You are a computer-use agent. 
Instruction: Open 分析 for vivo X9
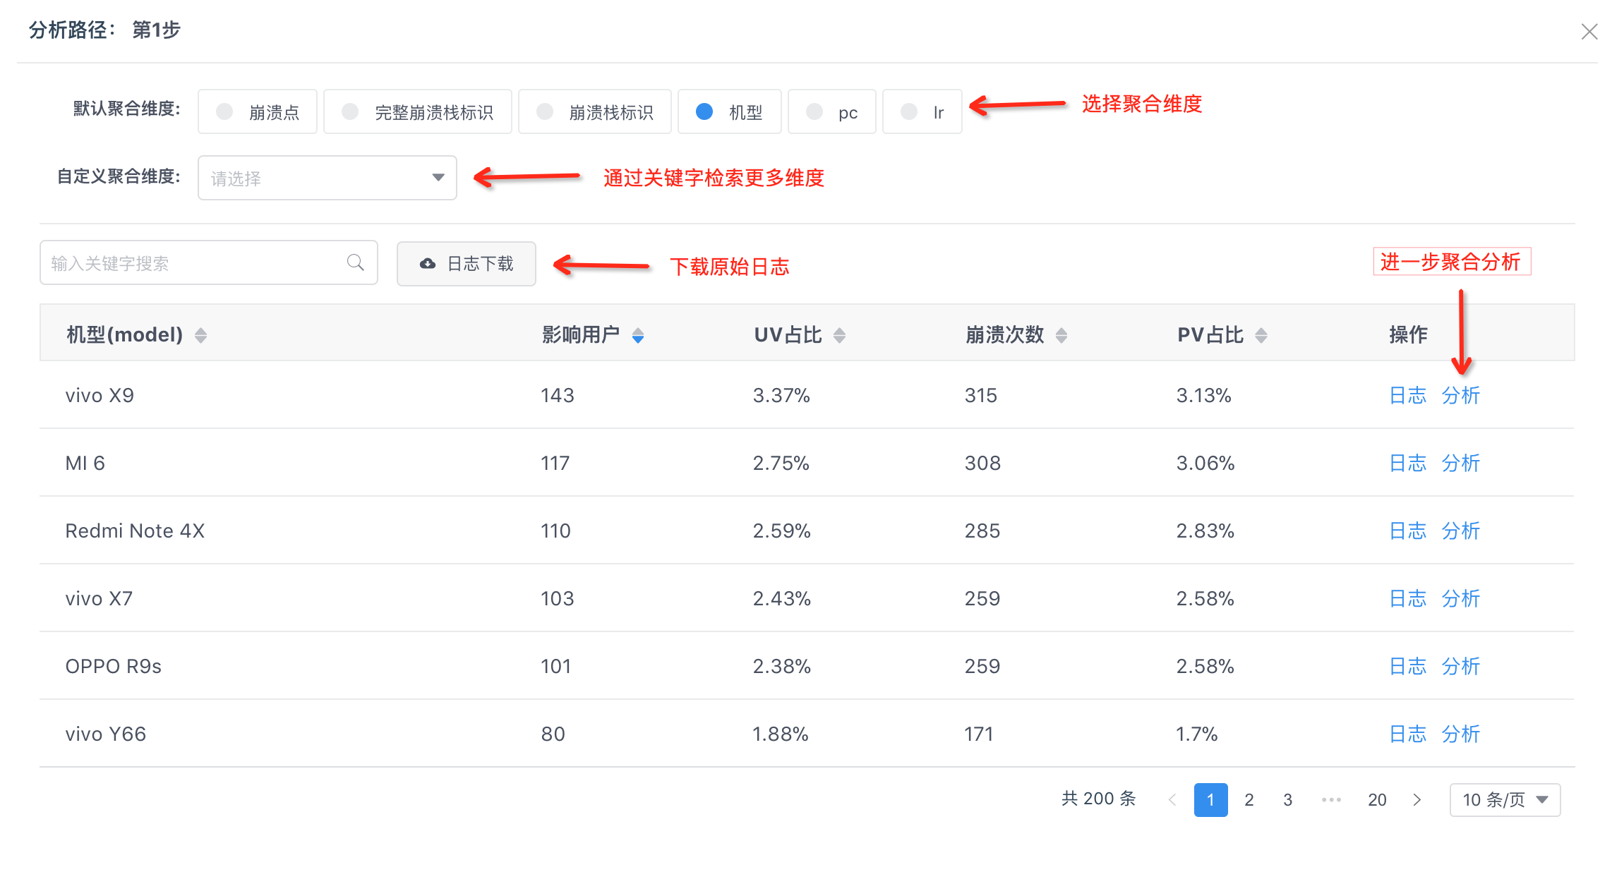(1460, 395)
